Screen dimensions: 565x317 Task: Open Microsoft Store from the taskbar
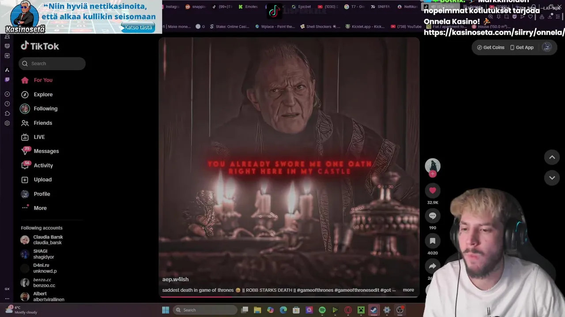296,310
